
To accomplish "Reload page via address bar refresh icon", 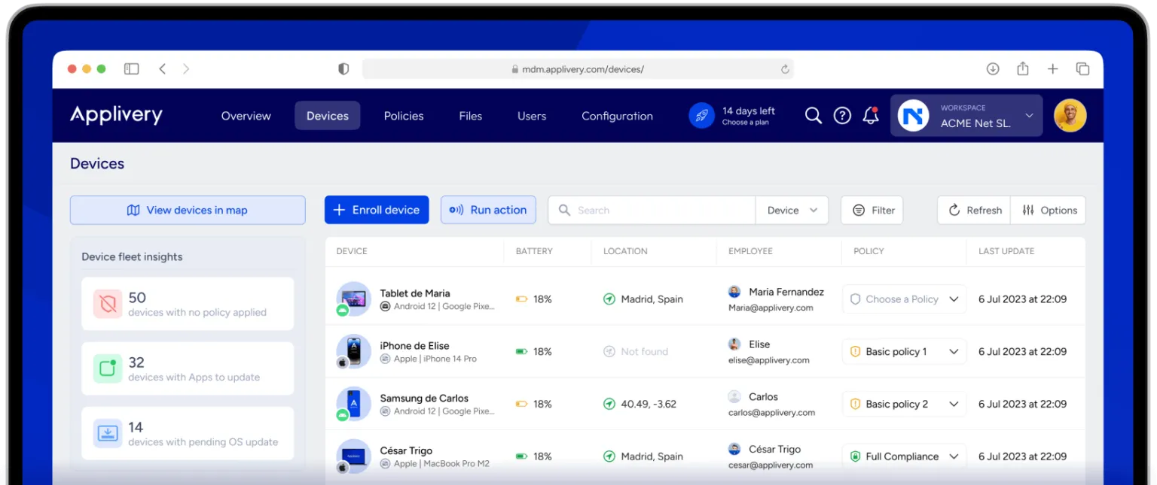I will point(785,69).
